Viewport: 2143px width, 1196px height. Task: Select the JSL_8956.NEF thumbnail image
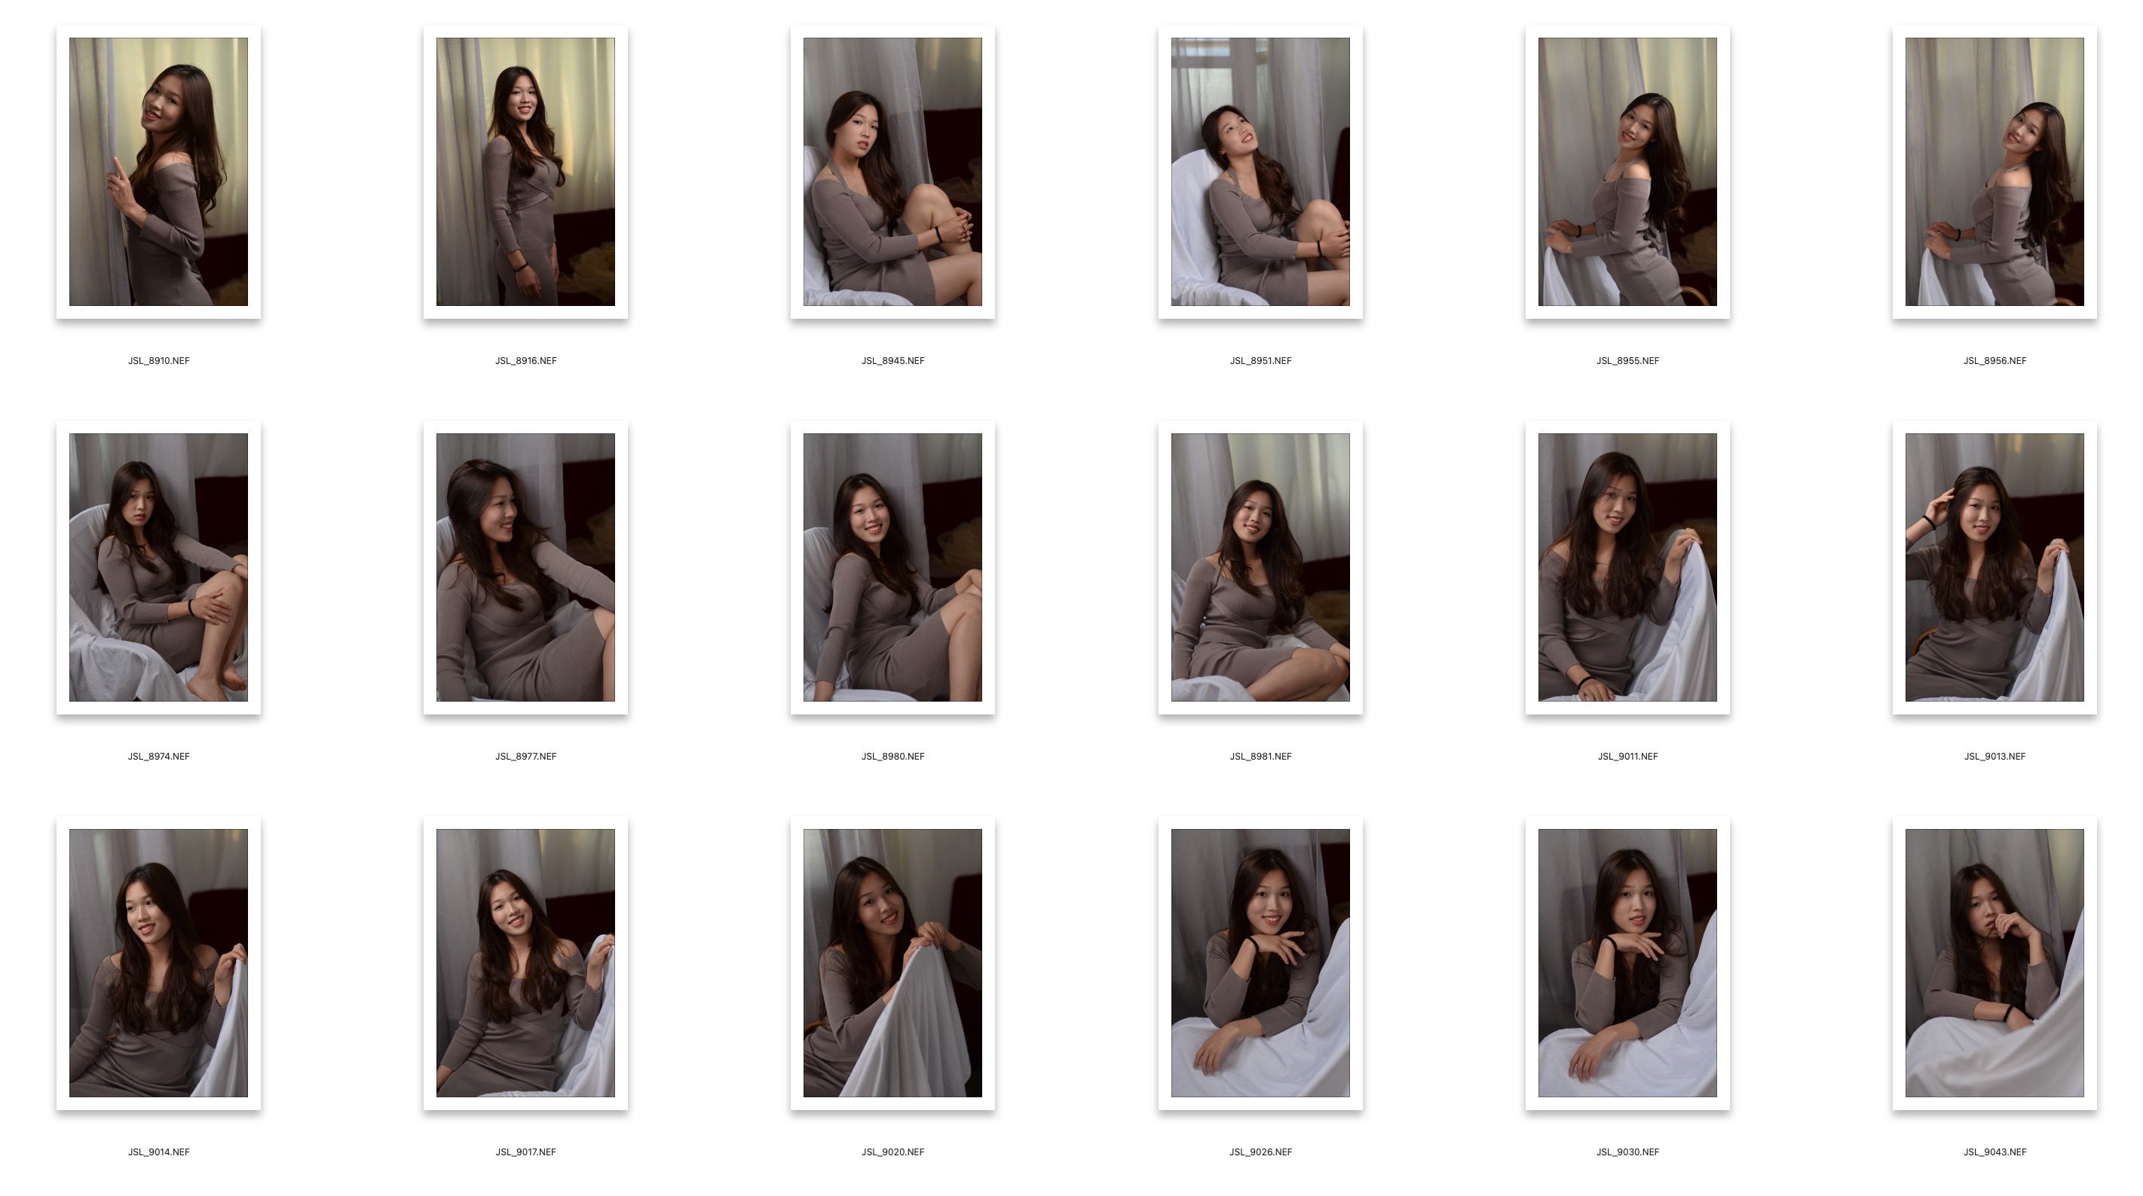pyautogui.click(x=1994, y=171)
